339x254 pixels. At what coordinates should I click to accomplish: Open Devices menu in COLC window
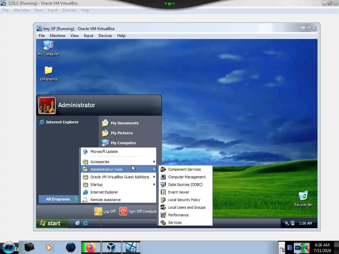tap(69, 10)
